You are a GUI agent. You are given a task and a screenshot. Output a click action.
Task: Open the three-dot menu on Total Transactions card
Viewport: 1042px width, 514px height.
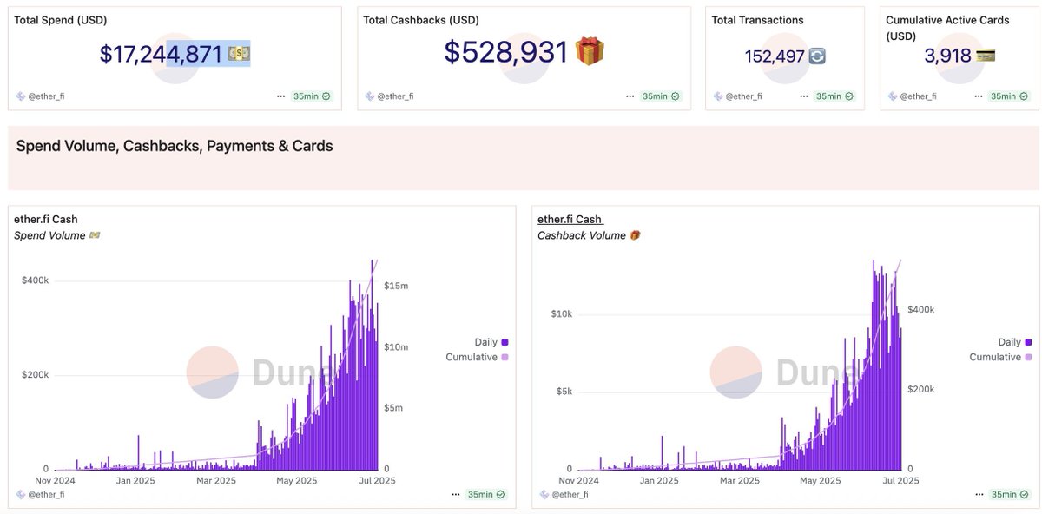pyautogui.click(x=804, y=96)
